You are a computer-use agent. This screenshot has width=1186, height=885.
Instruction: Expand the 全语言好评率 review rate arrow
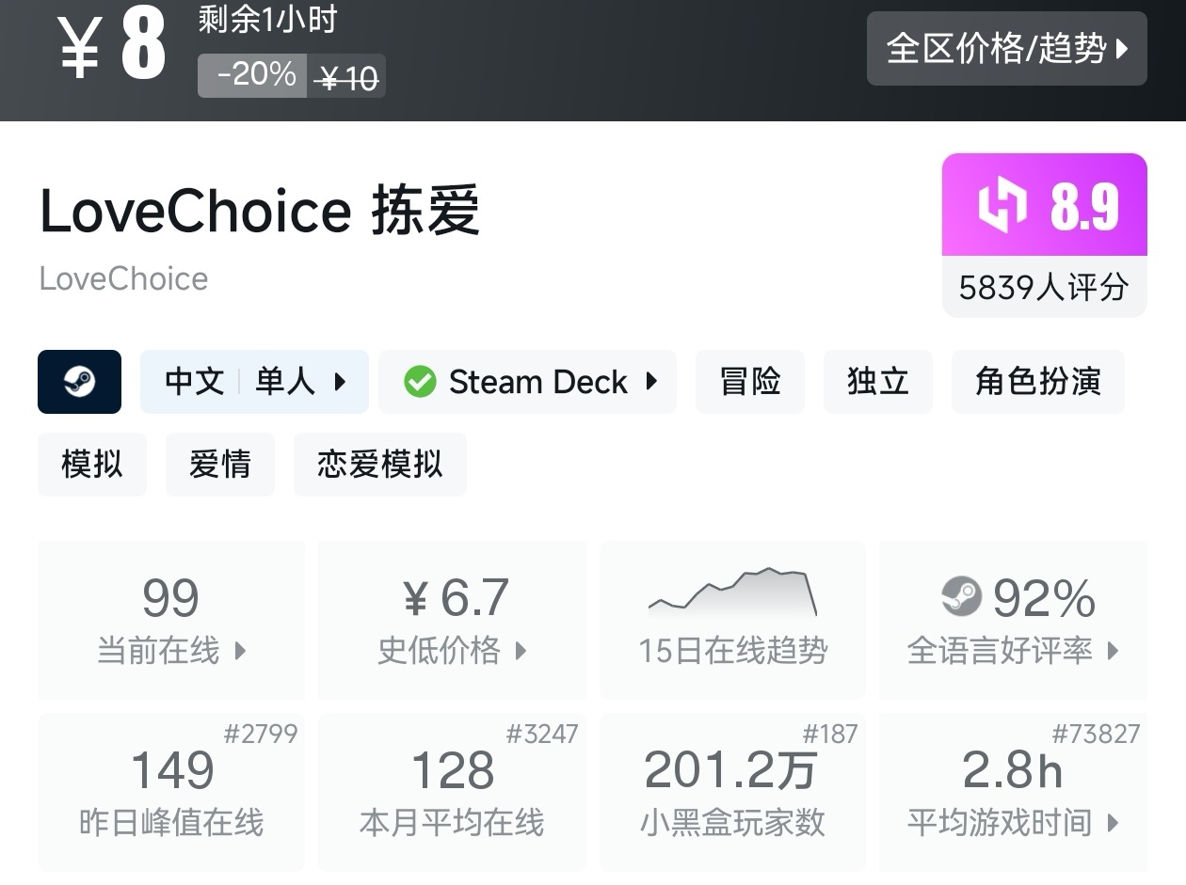(x=1114, y=651)
